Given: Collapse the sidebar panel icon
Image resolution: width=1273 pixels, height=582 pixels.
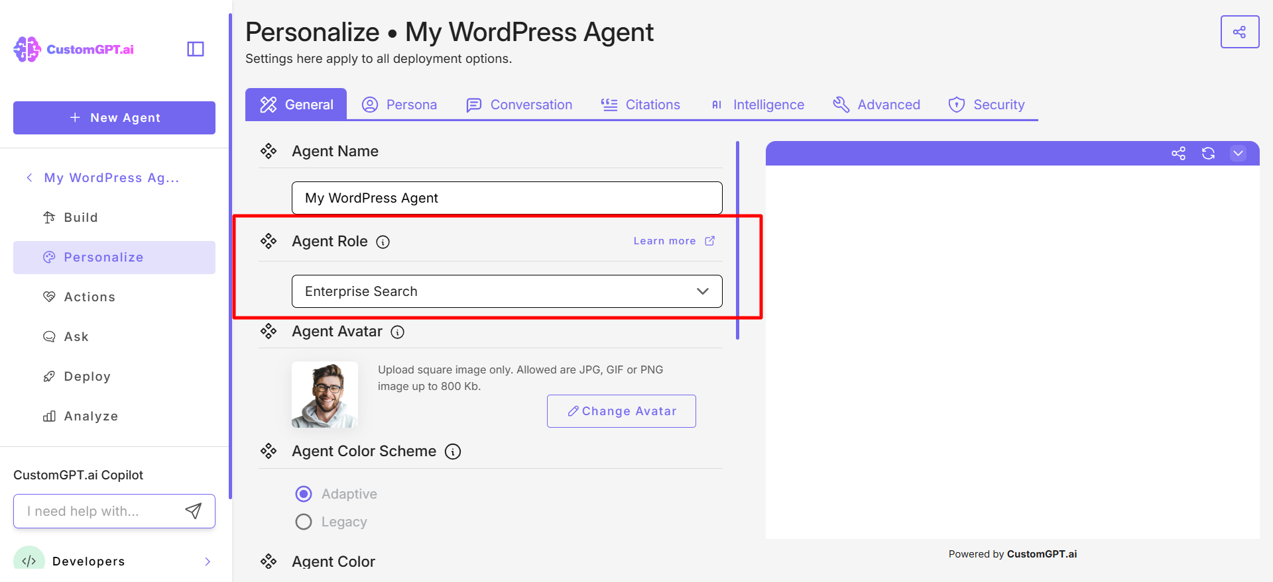Looking at the screenshot, I should tap(196, 49).
